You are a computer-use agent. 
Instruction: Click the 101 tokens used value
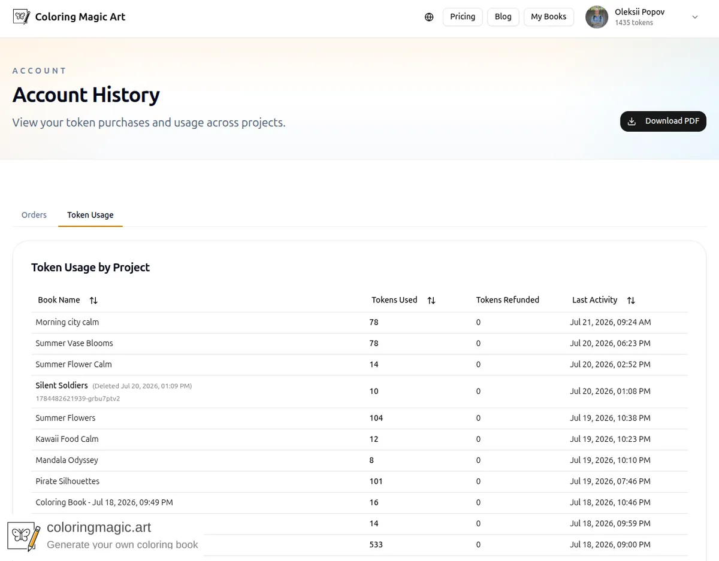coord(376,481)
